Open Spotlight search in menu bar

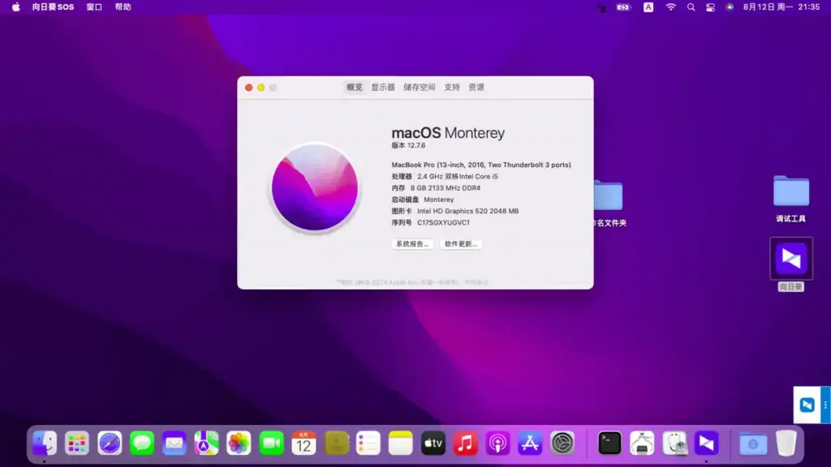click(x=691, y=6)
